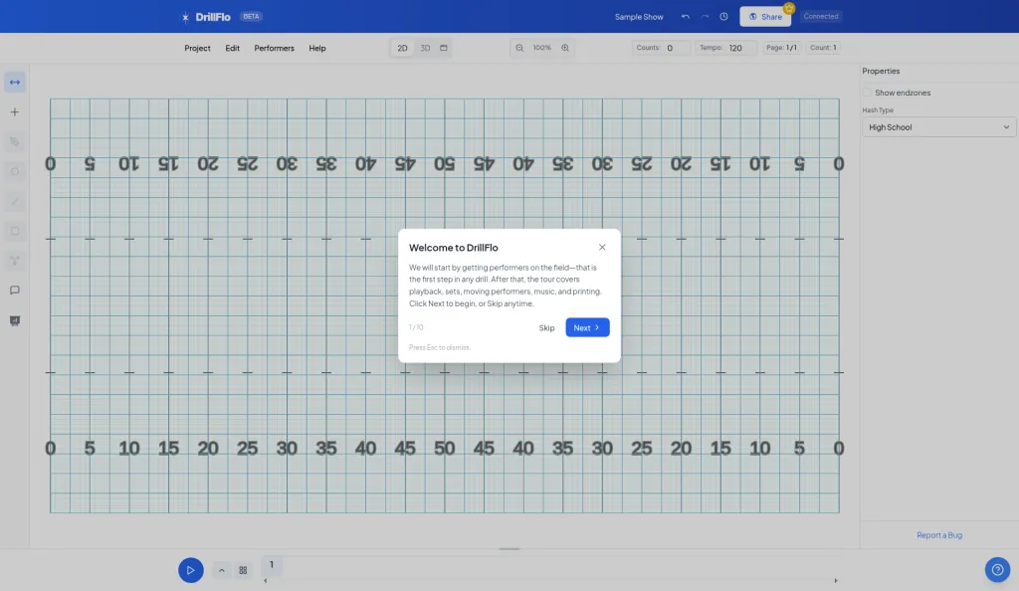Click the branching path tool in sidebar
Viewport: 1019px width, 591px height.
tap(14, 261)
